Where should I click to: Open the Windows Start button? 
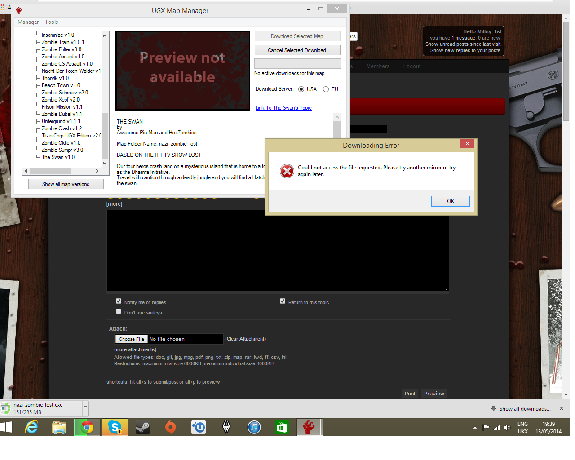(6, 427)
